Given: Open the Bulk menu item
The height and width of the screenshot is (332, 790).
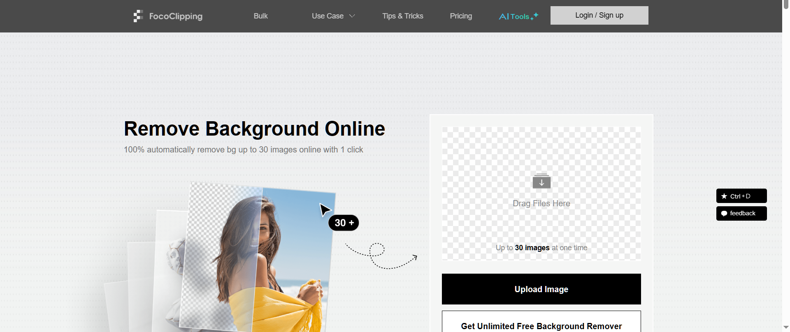Looking at the screenshot, I should click(x=260, y=16).
